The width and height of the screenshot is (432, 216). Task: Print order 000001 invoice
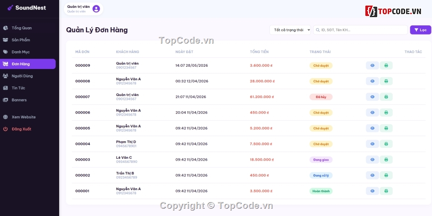coord(386,191)
